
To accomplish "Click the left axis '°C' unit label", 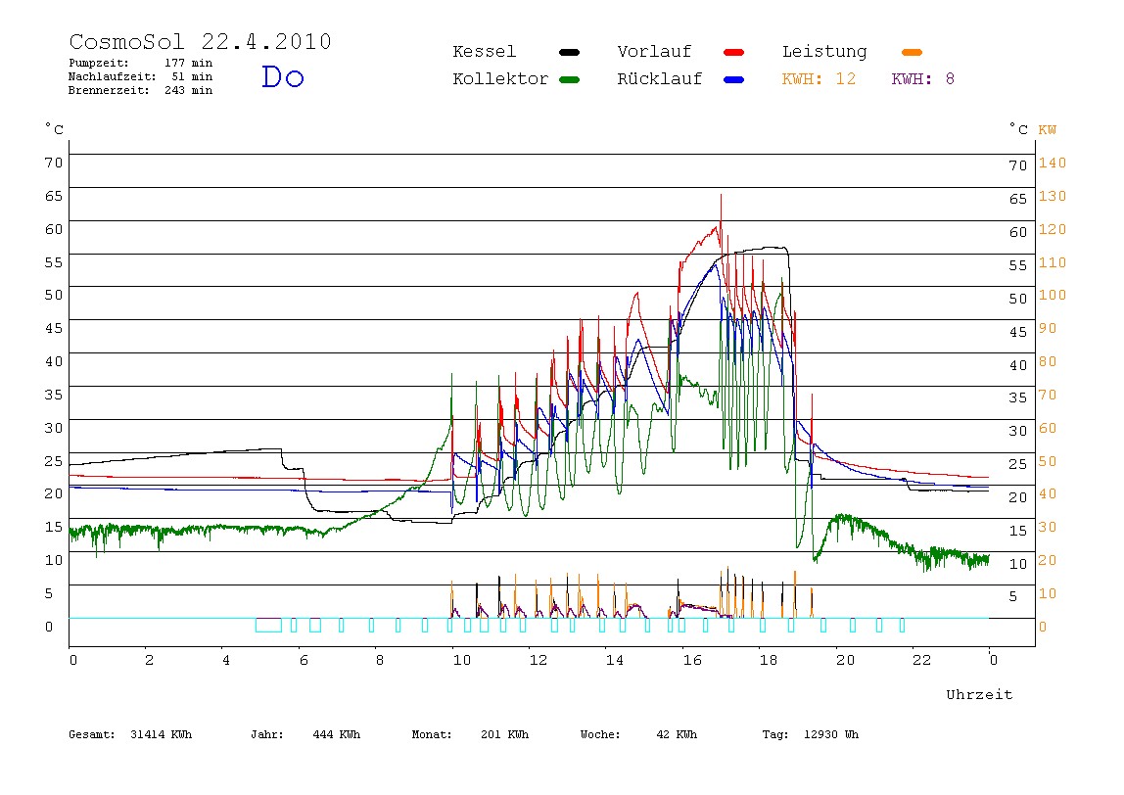I will tap(55, 129).
